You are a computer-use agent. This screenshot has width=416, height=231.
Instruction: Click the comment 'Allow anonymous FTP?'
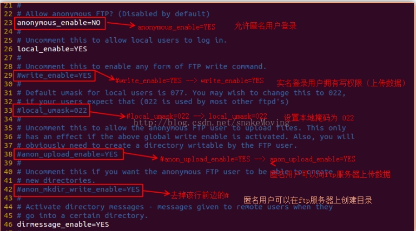[x=69, y=13]
